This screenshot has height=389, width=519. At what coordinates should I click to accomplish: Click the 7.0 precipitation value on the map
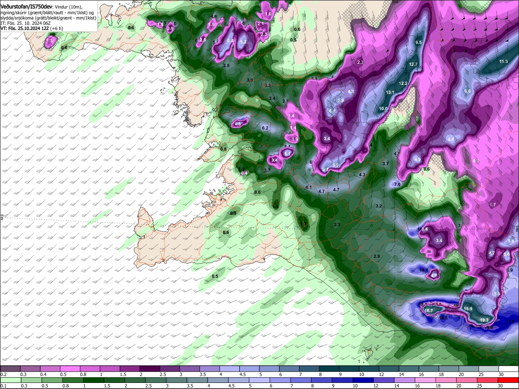point(397,185)
